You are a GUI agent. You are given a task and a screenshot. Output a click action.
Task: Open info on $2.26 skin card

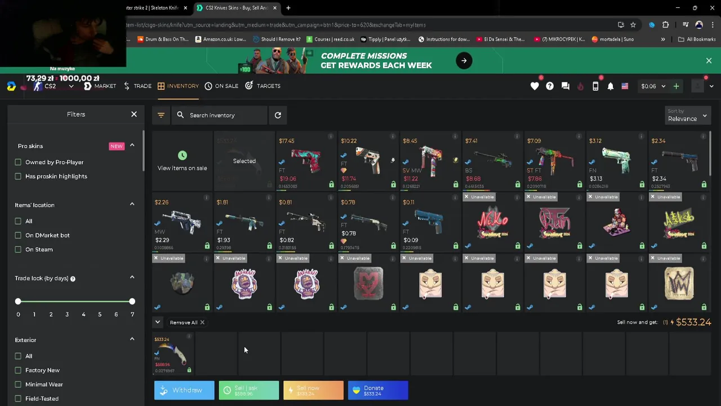pos(207,198)
